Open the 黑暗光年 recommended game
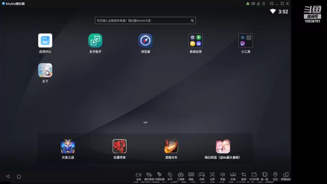This screenshot has width=327, height=184. 171,146
